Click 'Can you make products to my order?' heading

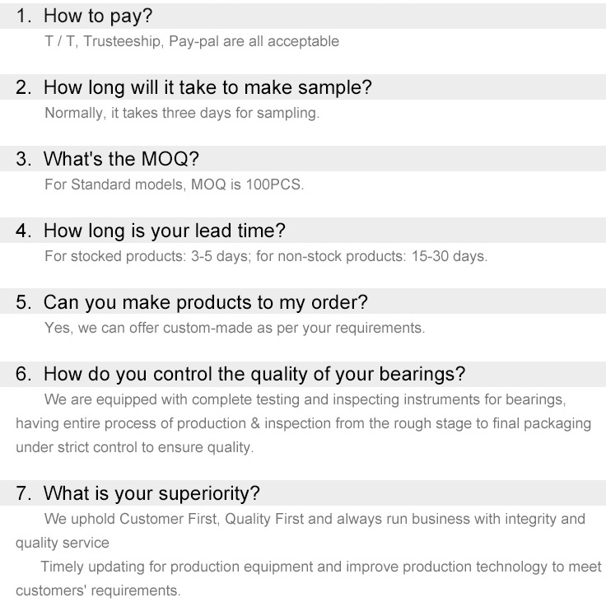pos(206,302)
